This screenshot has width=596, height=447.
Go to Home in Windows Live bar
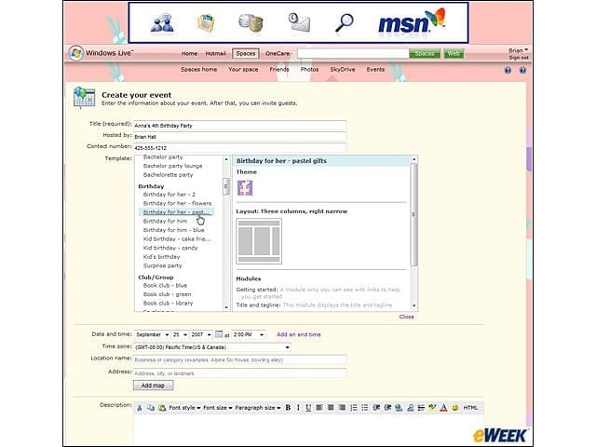189,54
